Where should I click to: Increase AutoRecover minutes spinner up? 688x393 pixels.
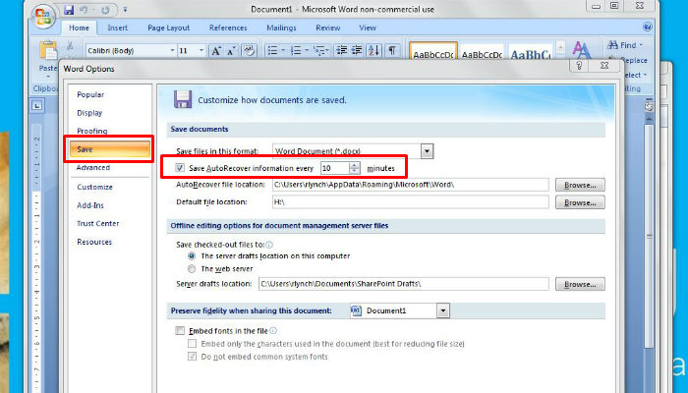coord(355,165)
